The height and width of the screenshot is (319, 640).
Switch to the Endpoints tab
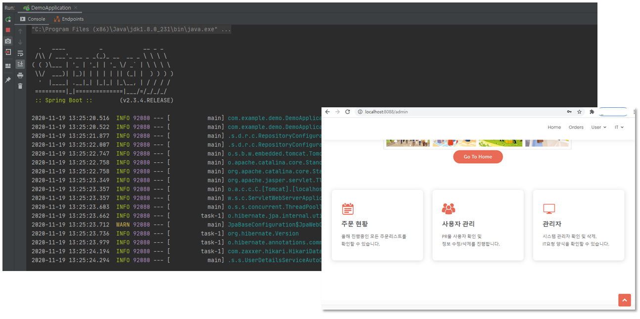tap(69, 19)
